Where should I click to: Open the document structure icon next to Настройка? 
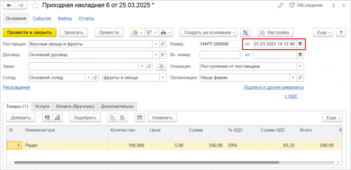[245, 33]
